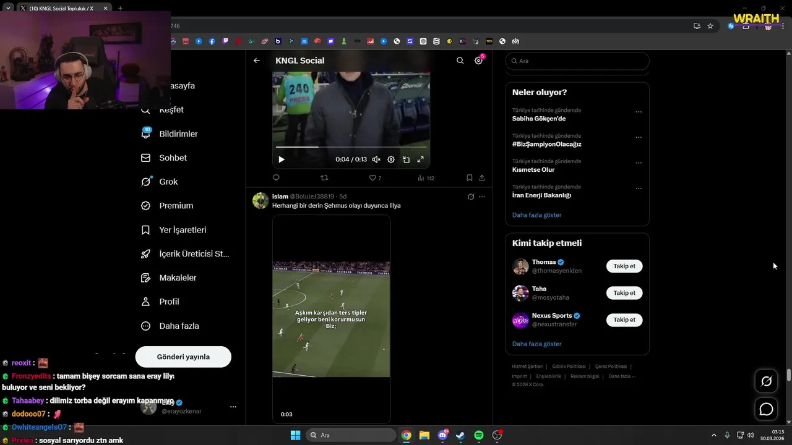Open the floating chat messages button
This screenshot has width=792, height=445.
(x=766, y=409)
